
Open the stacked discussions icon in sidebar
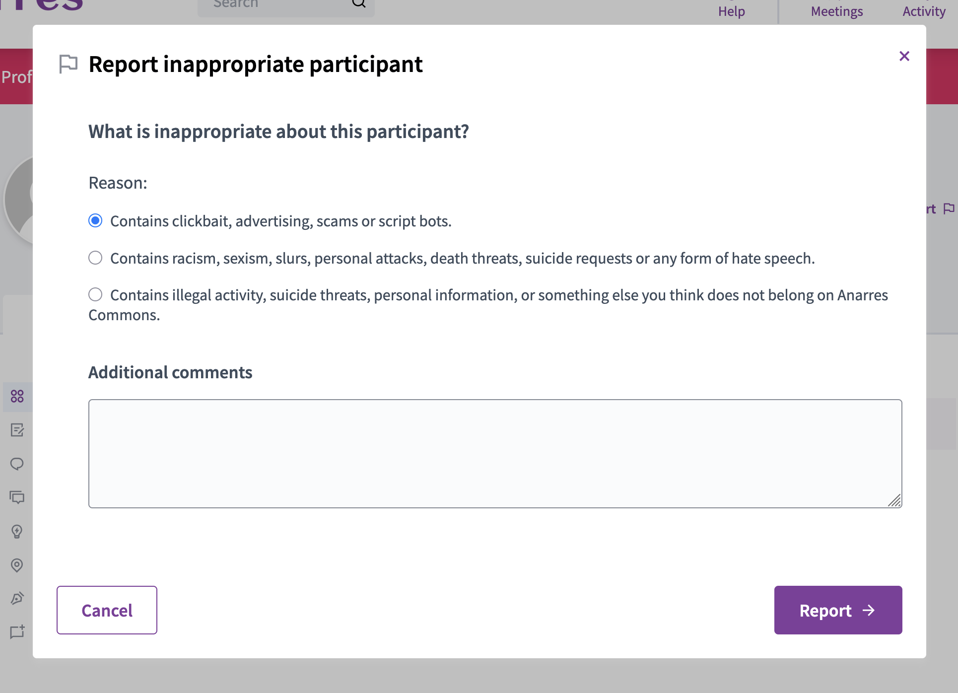[x=17, y=498]
